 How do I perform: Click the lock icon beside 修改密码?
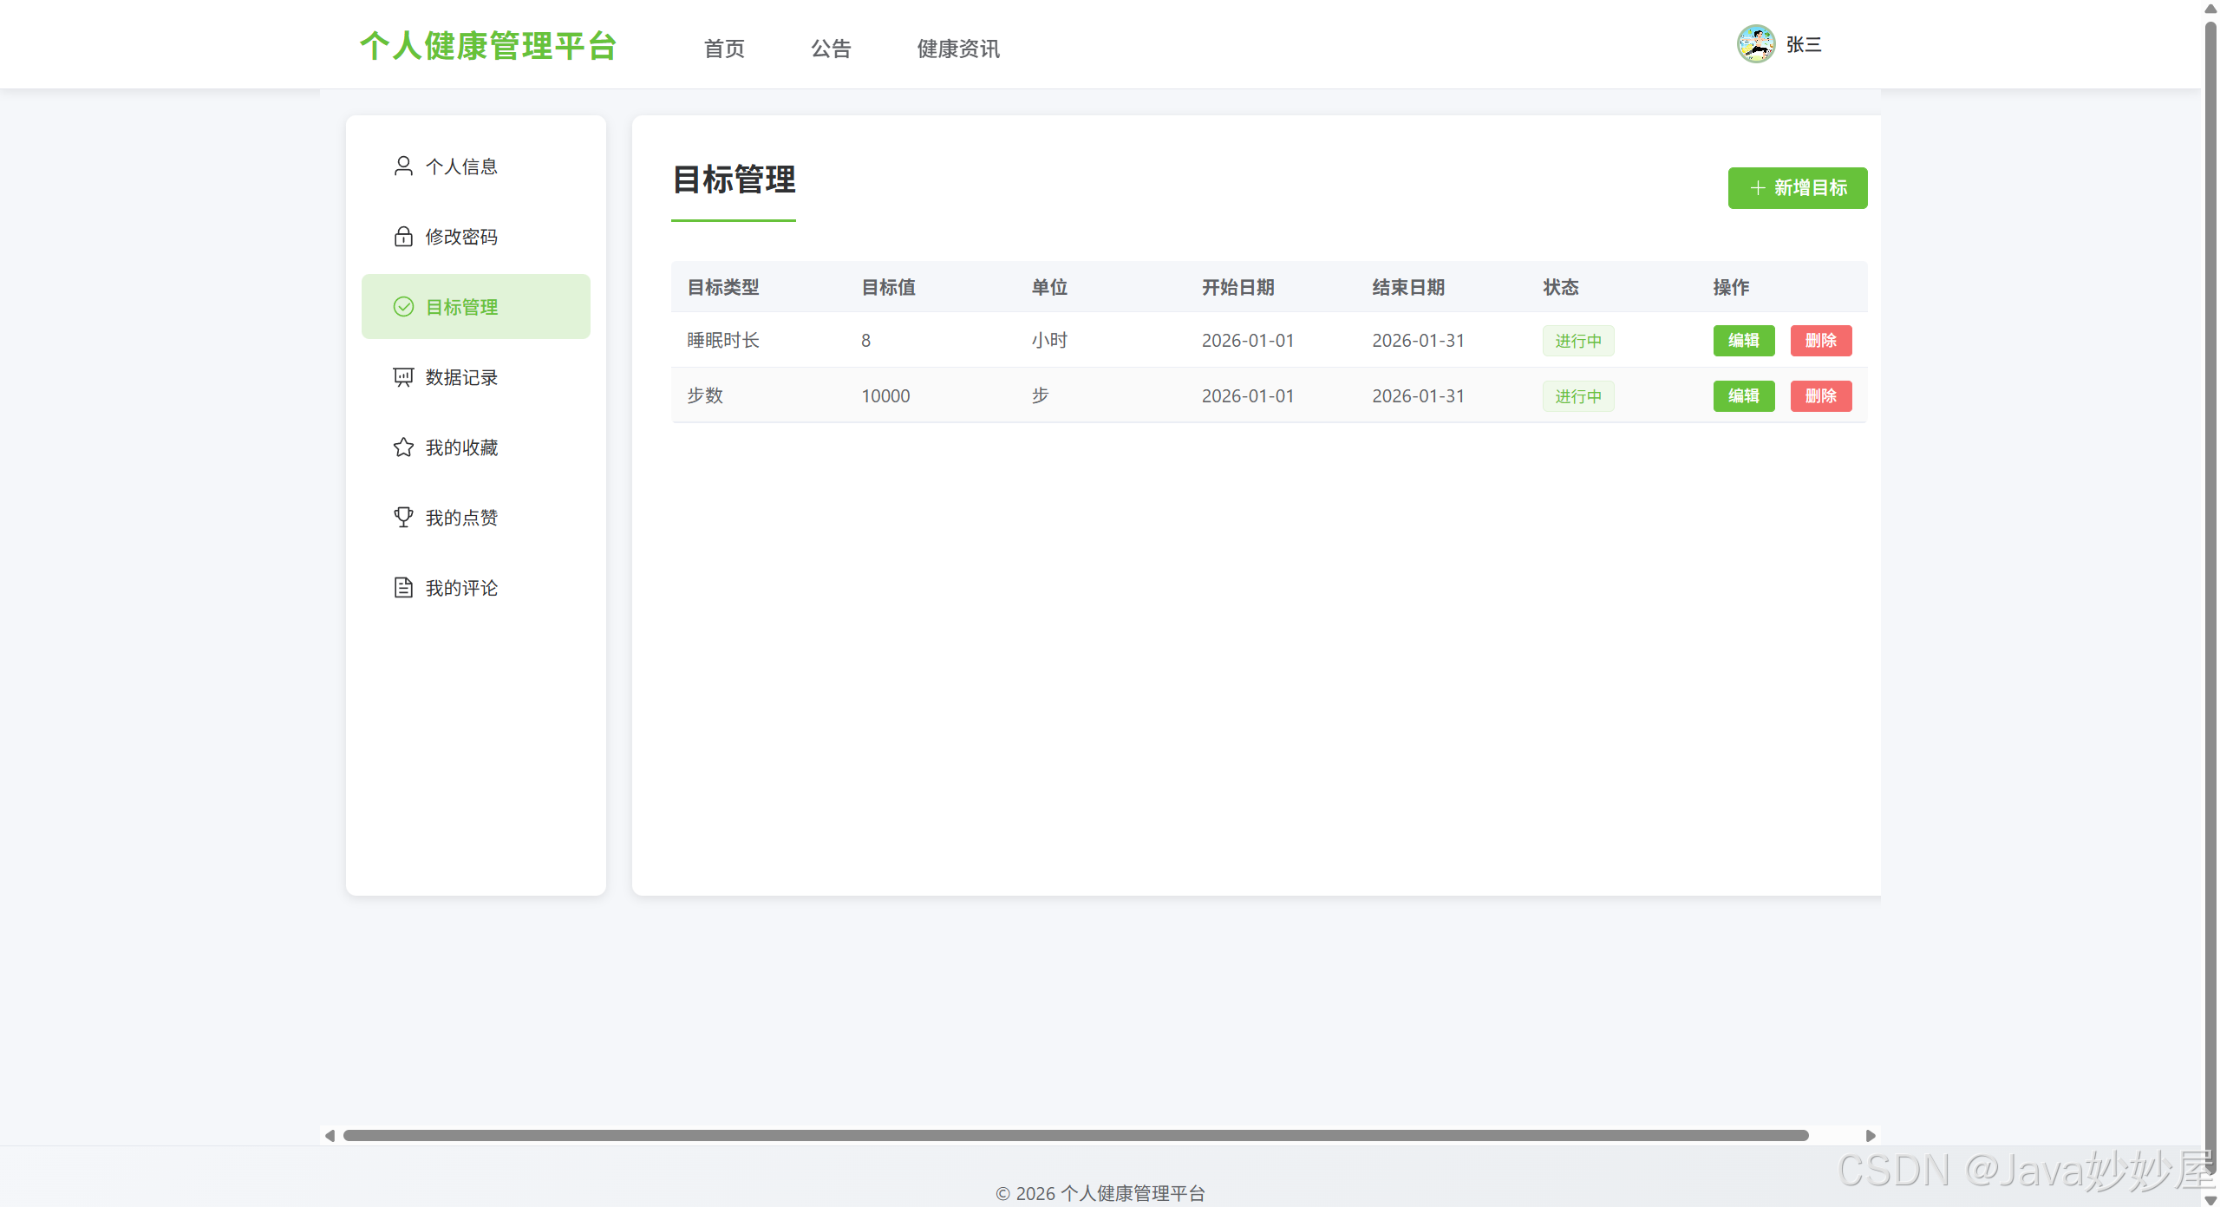point(403,237)
